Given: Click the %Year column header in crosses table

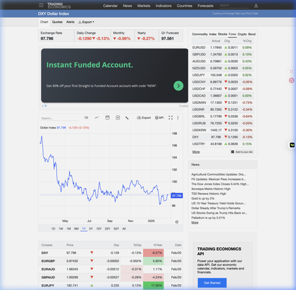Looking at the screenshot, I should (157, 245).
